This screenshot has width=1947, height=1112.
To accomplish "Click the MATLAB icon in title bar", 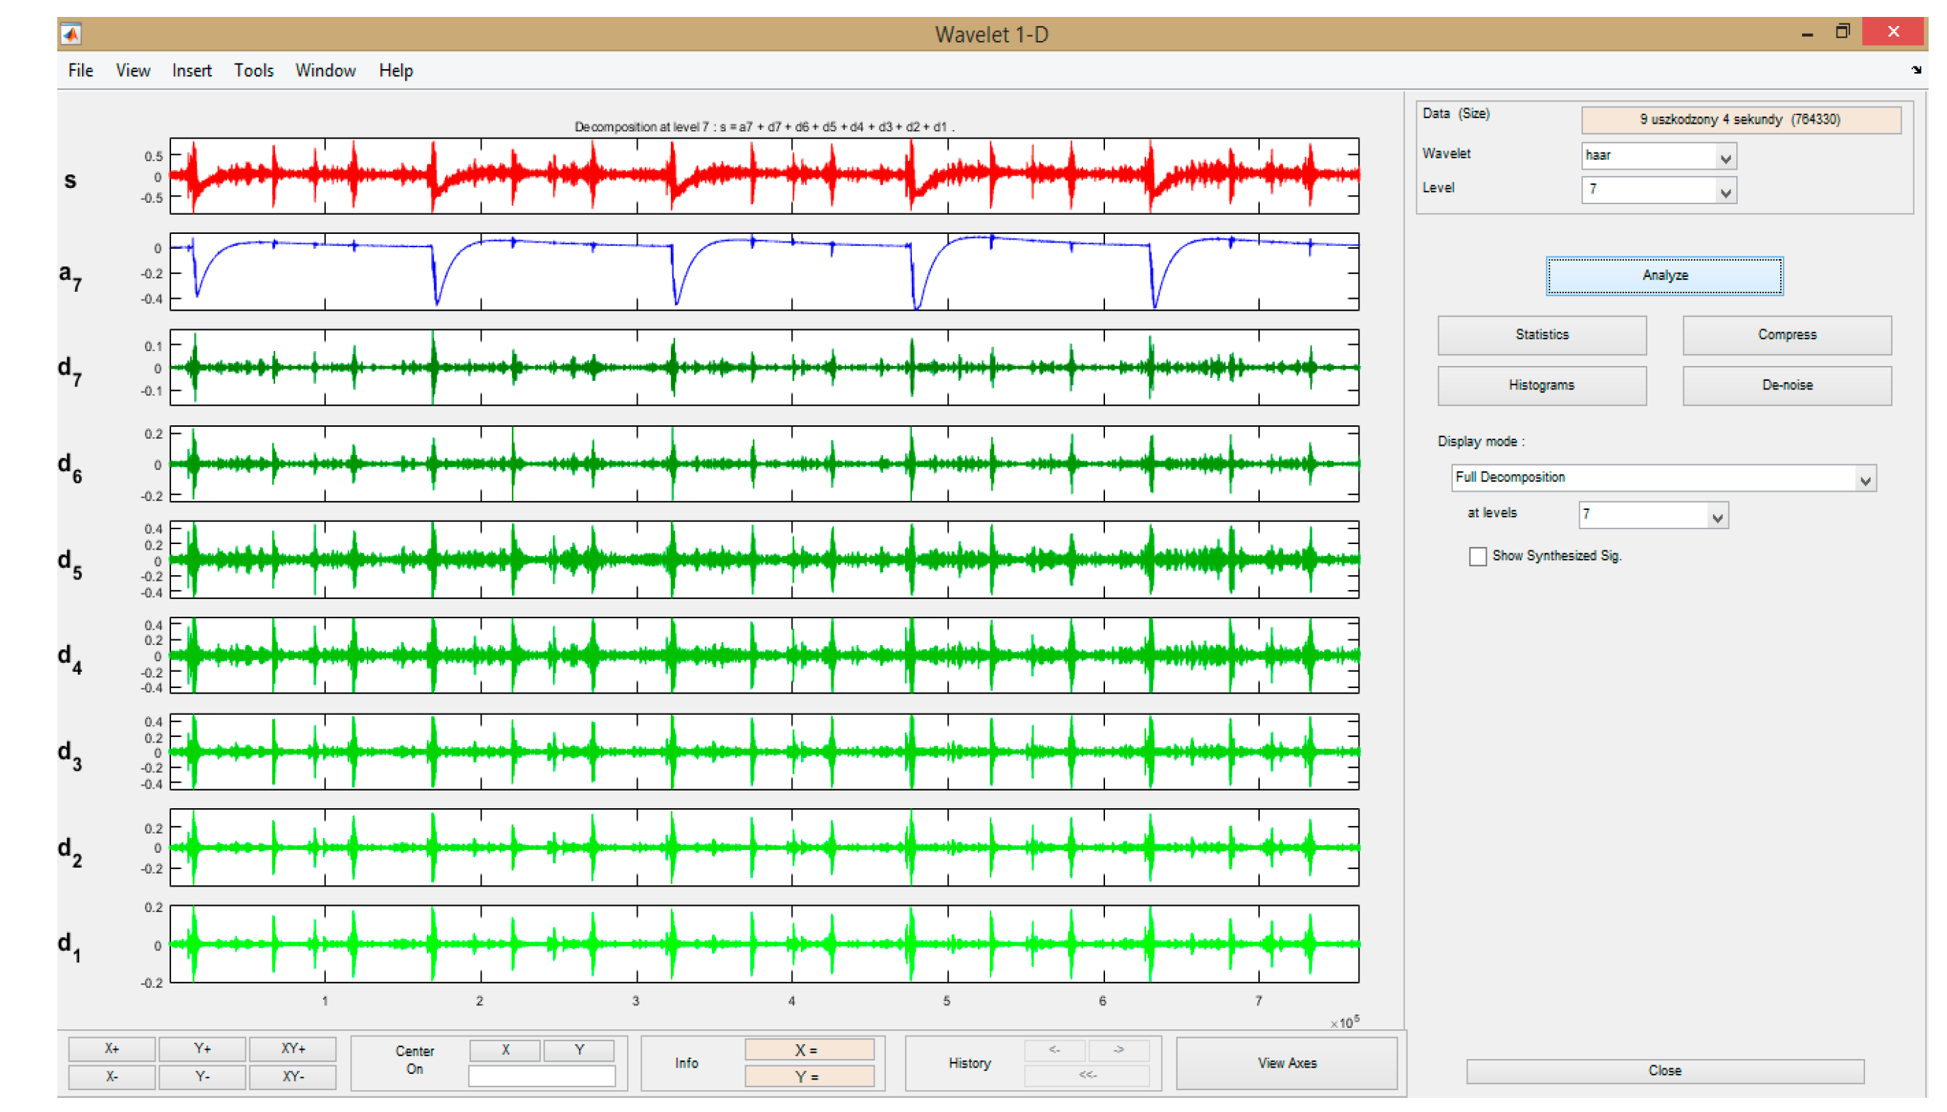I will [71, 35].
